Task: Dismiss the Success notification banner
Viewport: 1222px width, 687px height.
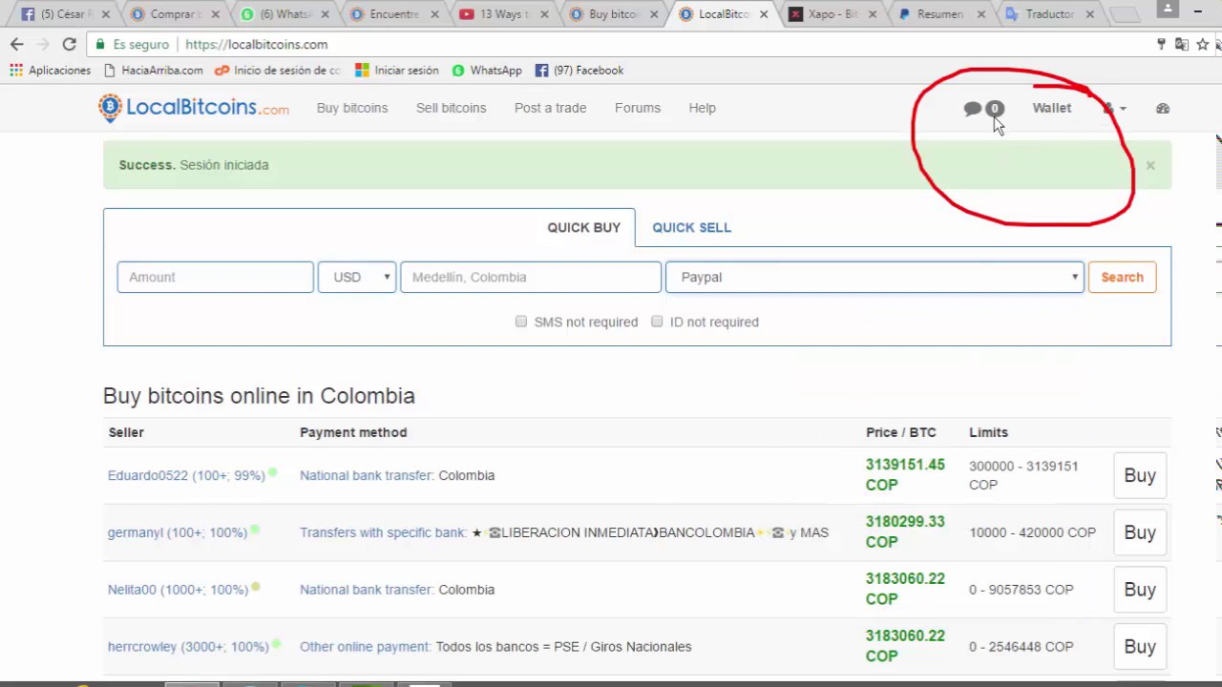Action: tap(1150, 165)
